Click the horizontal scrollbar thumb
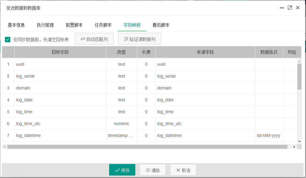 (x=147, y=147)
